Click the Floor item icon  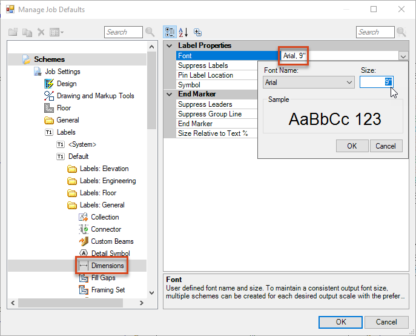(x=49, y=108)
